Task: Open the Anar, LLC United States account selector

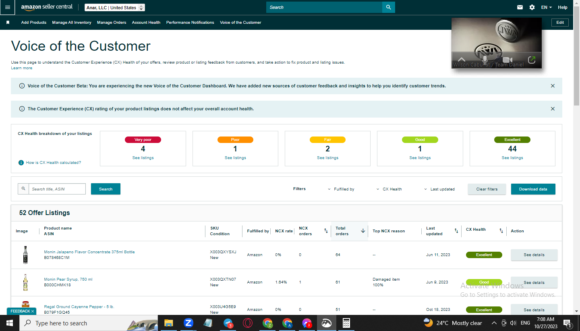Action: click(115, 8)
